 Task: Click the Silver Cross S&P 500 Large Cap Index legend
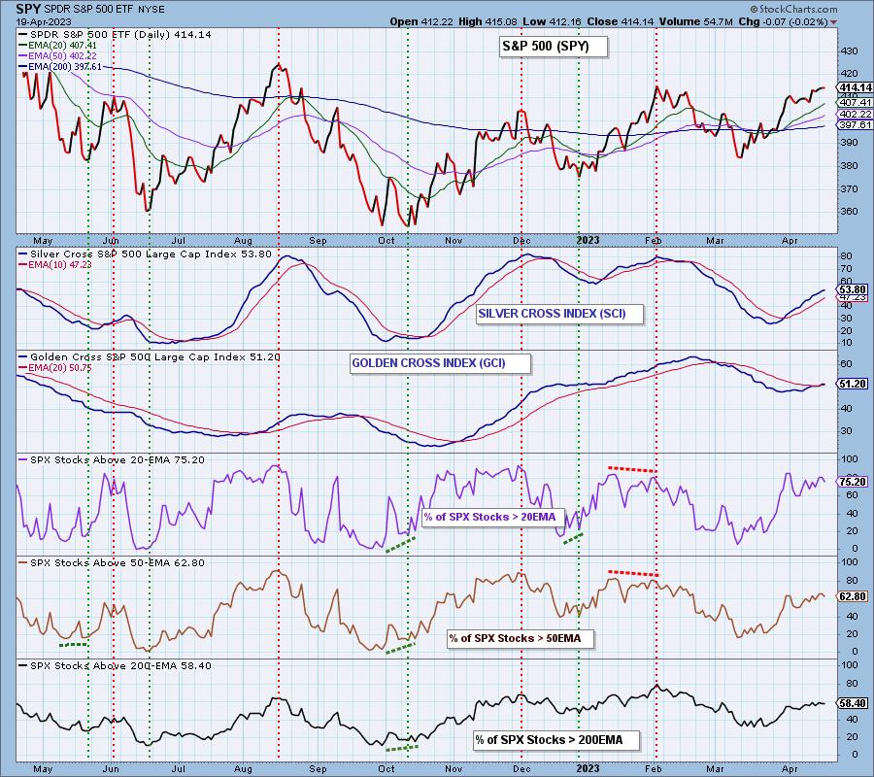tap(146, 254)
